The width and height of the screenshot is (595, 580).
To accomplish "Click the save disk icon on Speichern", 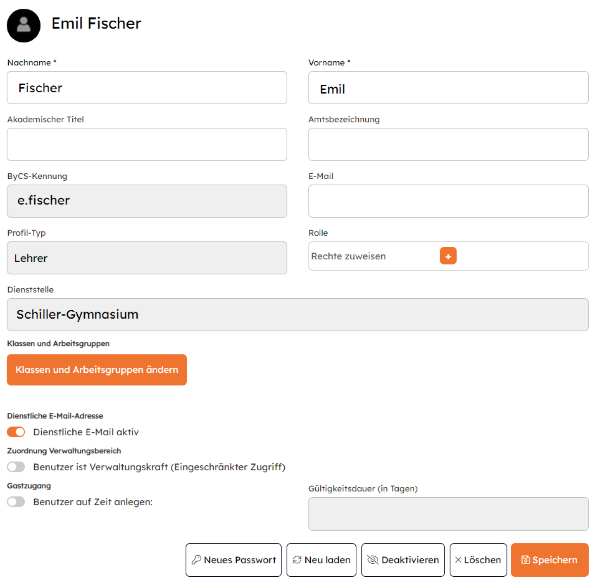I will tap(526, 560).
